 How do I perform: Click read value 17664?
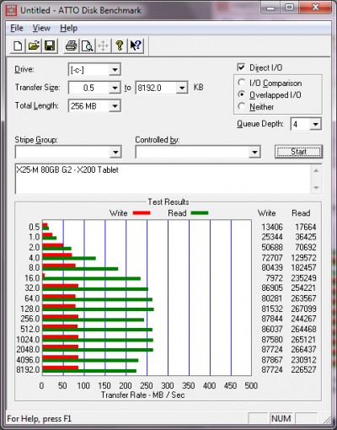pos(306,227)
